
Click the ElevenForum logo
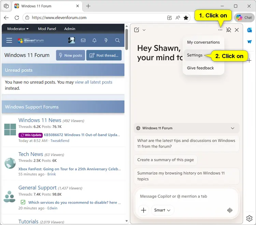coord(31,41)
